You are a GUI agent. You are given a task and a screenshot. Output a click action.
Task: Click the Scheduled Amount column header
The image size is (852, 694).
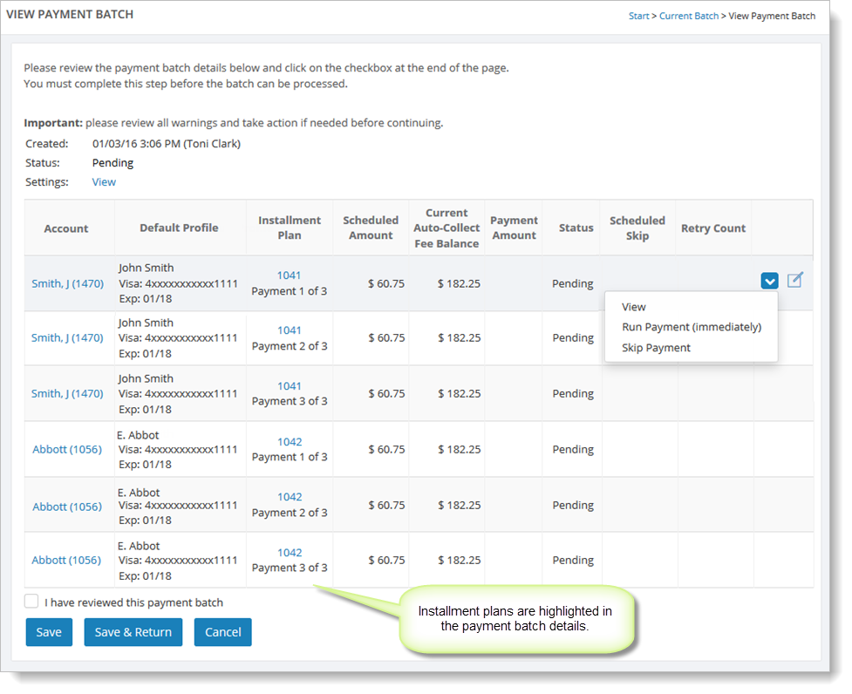pyautogui.click(x=371, y=228)
